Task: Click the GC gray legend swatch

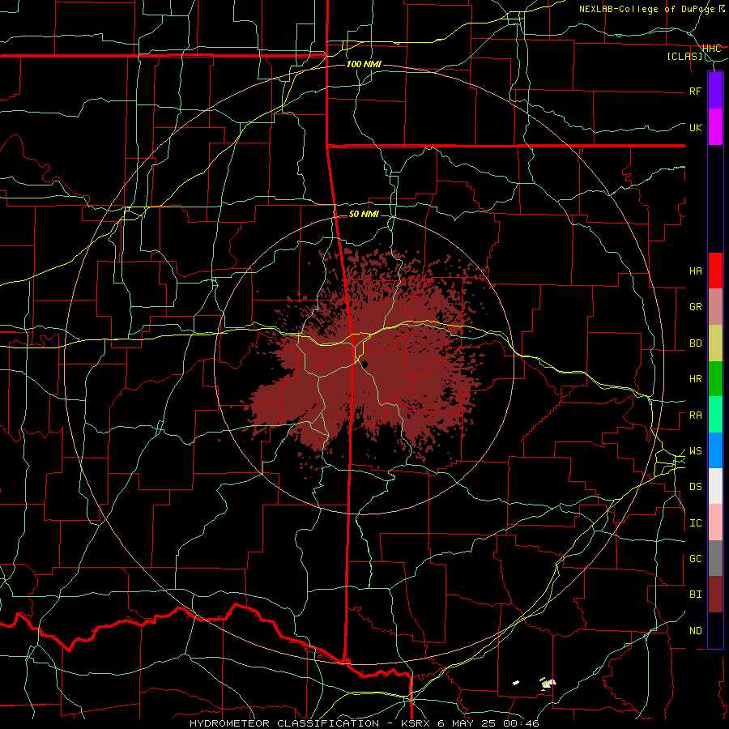Action: 715,558
